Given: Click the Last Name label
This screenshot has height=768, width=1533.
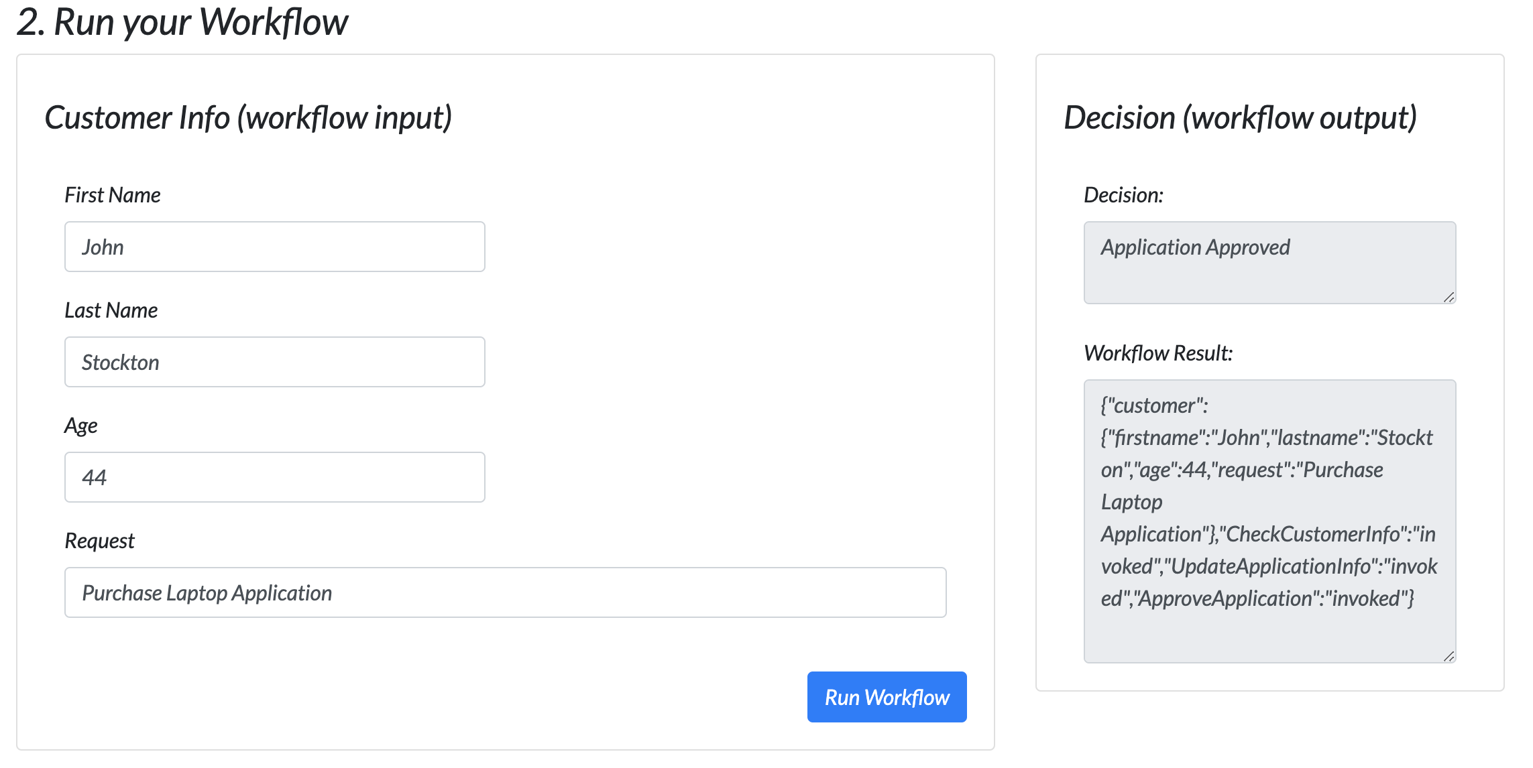Looking at the screenshot, I should click(111, 310).
